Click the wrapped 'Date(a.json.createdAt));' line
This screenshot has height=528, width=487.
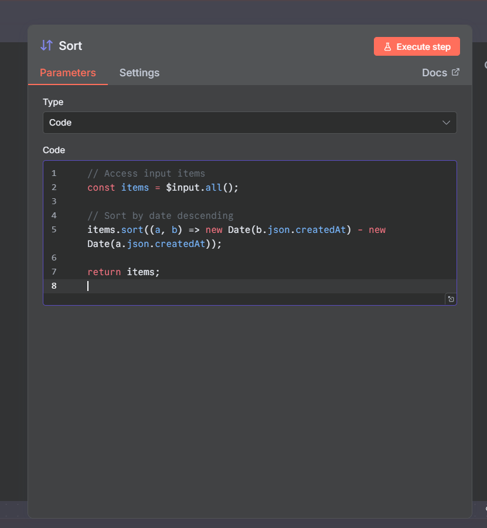click(155, 243)
